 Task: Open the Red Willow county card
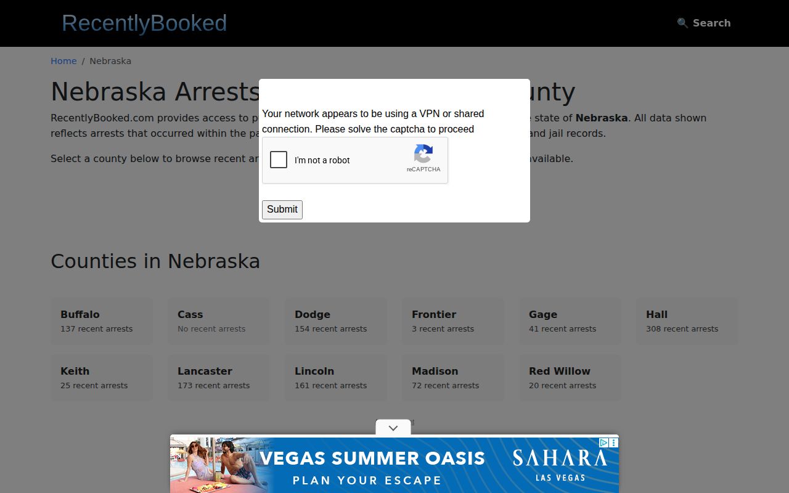(570, 378)
